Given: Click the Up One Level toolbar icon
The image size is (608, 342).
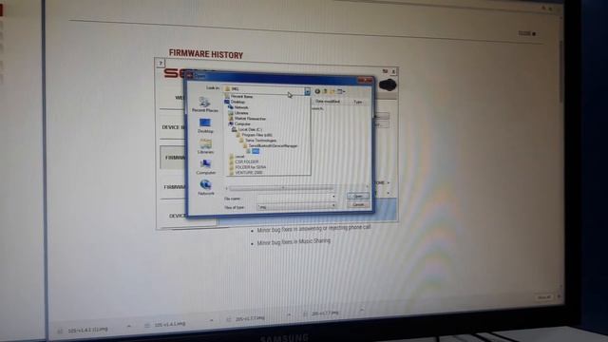Looking at the screenshot, I should click(325, 91).
